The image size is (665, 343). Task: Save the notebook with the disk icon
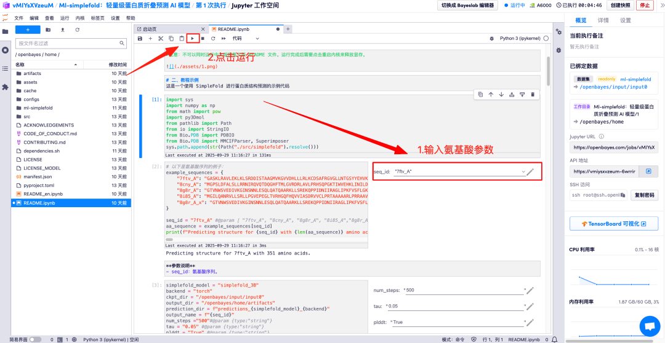pos(140,38)
